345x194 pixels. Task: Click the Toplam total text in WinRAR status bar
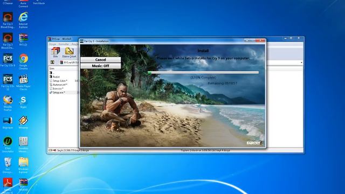pyautogui.click(x=205, y=150)
